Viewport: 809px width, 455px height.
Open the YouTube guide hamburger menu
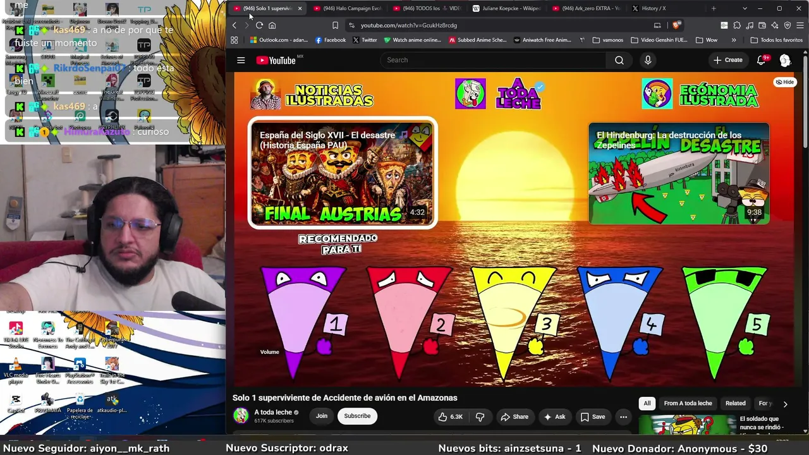coord(241,60)
